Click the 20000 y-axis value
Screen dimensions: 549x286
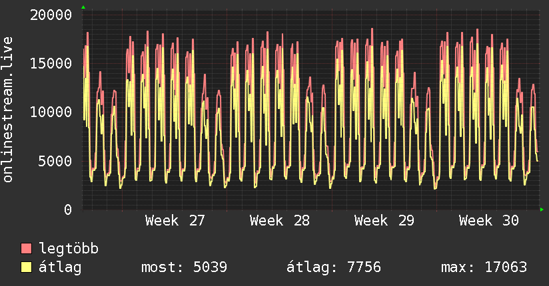[51, 15]
